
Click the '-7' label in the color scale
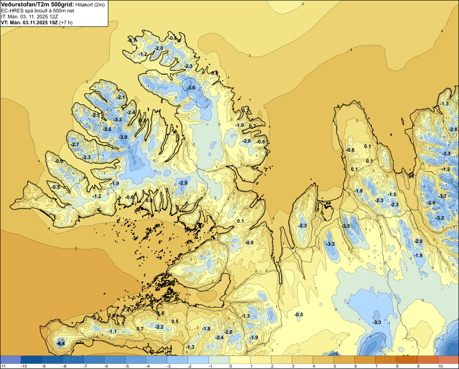pyautogui.click(x=85, y=366)
